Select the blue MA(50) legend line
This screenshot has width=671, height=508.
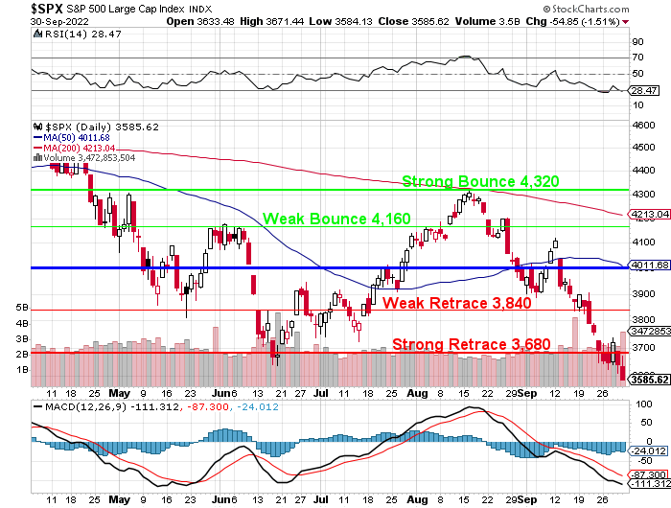(x=36, y=137)
